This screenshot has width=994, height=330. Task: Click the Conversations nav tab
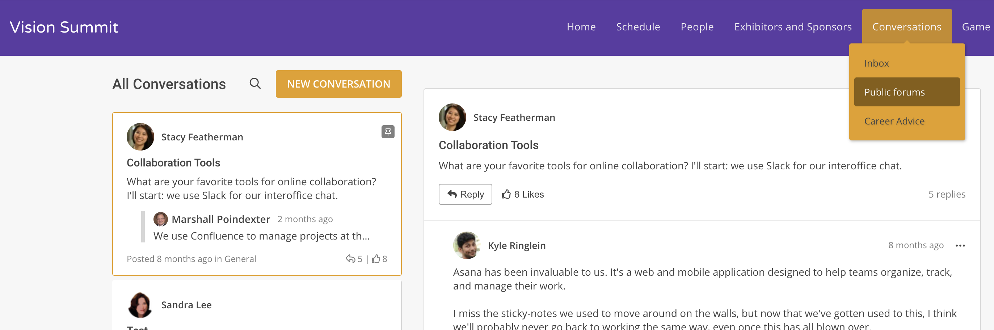(907, 27)
